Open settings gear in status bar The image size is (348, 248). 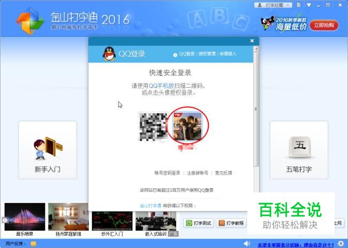341,244
